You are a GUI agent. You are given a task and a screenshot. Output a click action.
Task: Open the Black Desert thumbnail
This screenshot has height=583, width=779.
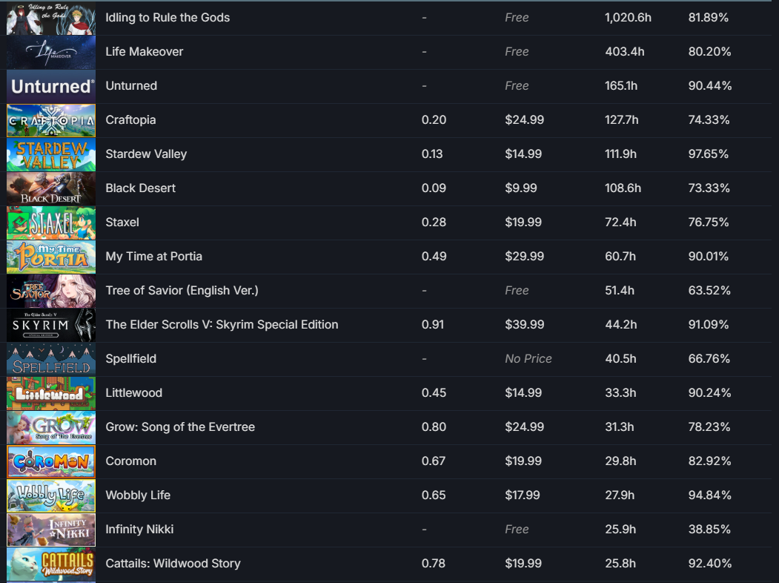tap(51, 188)
